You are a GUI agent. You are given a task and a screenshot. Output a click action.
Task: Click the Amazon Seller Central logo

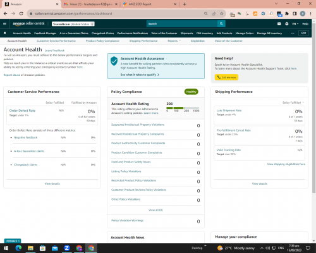click(x=28, y=23)
